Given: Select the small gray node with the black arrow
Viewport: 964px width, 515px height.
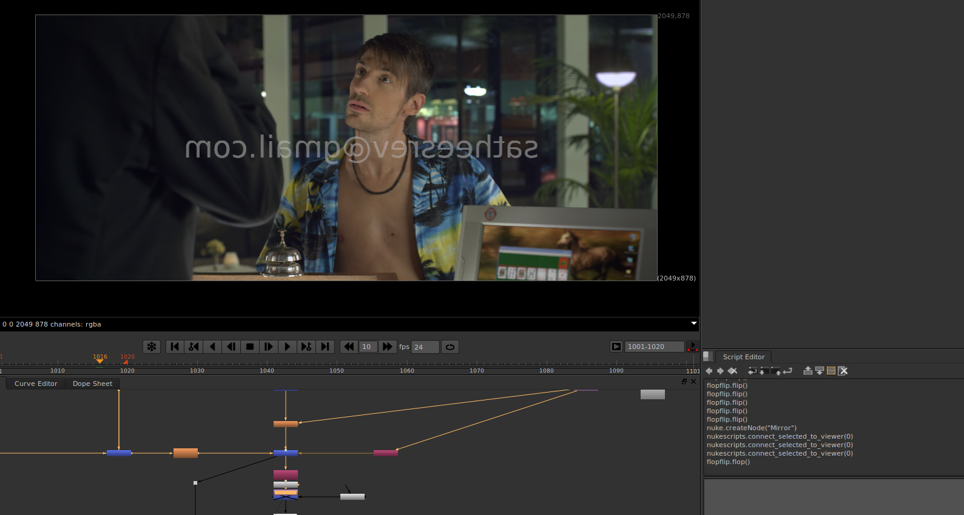Looking at the screenshot, I should point(352,497).
